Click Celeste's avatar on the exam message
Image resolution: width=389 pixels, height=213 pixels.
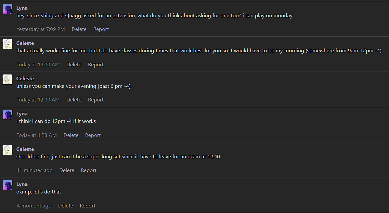click(x=7, y=150)
